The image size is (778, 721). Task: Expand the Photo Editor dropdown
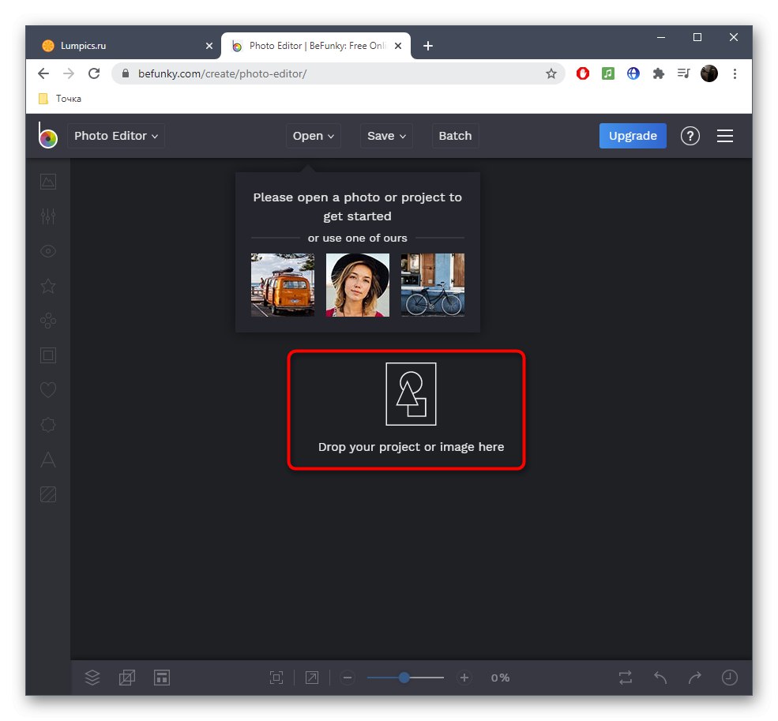point(116,136)
